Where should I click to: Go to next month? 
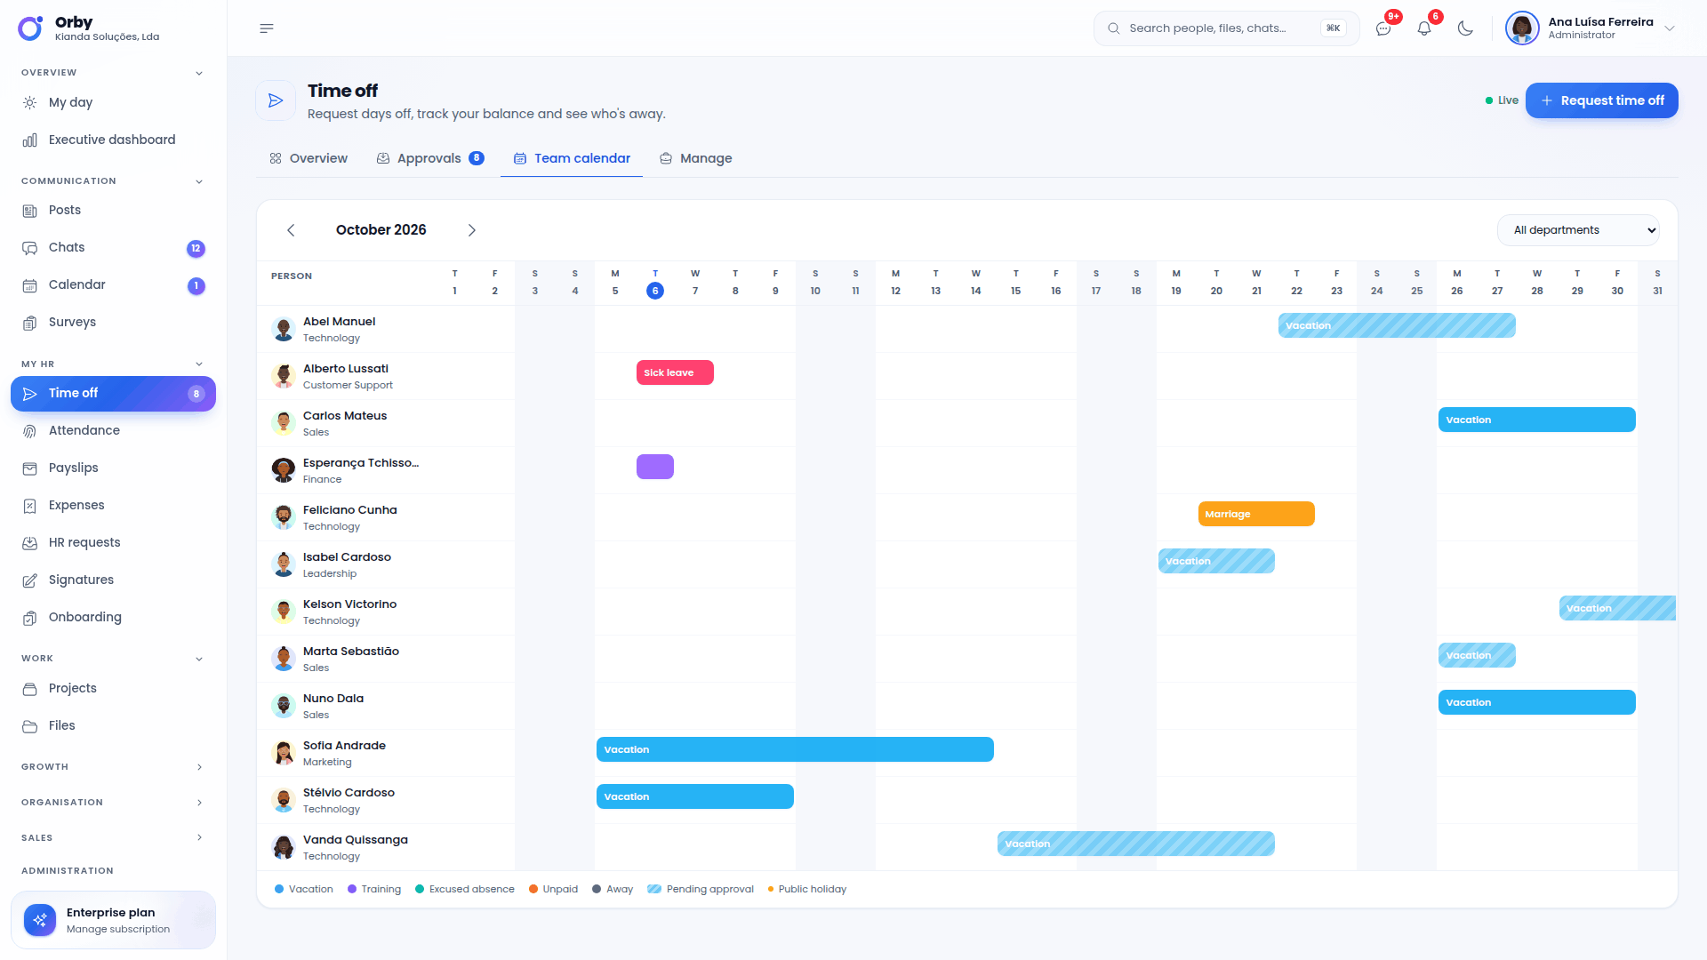(x=472, y=230)
